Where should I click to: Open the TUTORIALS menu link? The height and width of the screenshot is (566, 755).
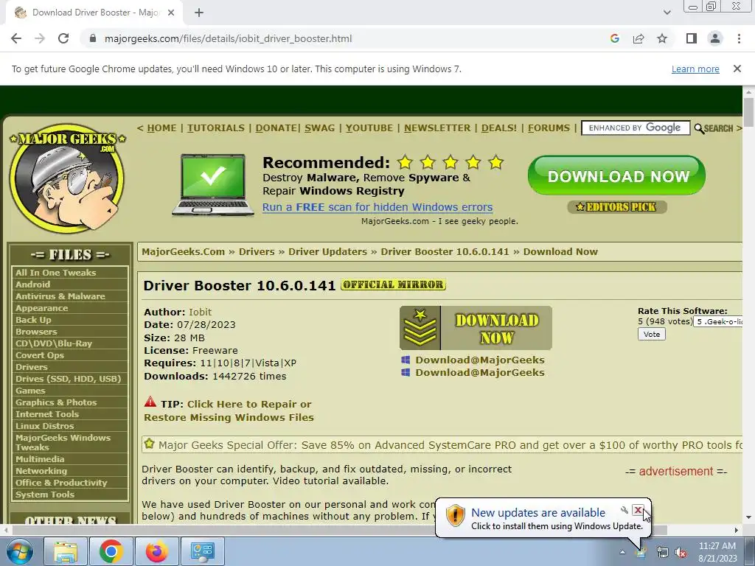(x=216, y=128)
